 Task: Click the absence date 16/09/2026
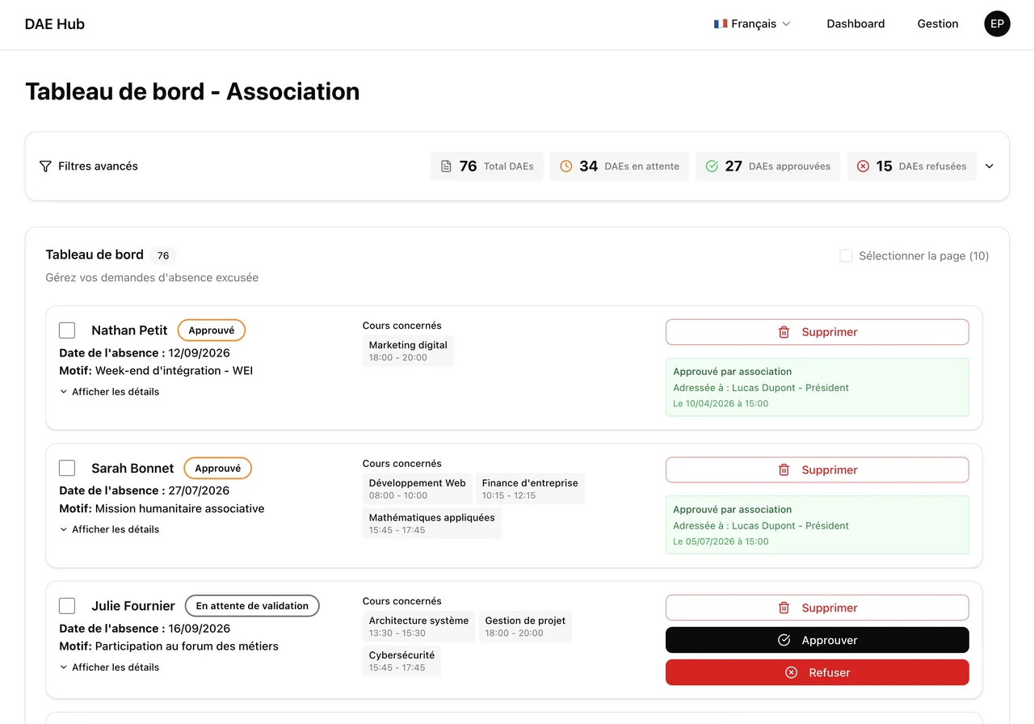point(200,629)
